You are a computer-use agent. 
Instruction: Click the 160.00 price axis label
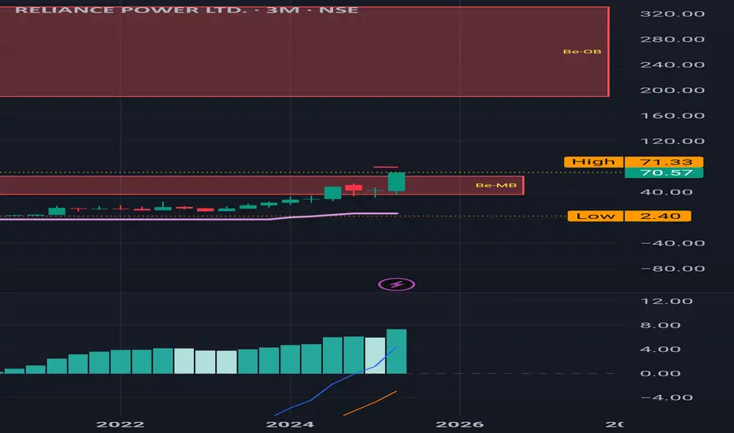(673, 116)
